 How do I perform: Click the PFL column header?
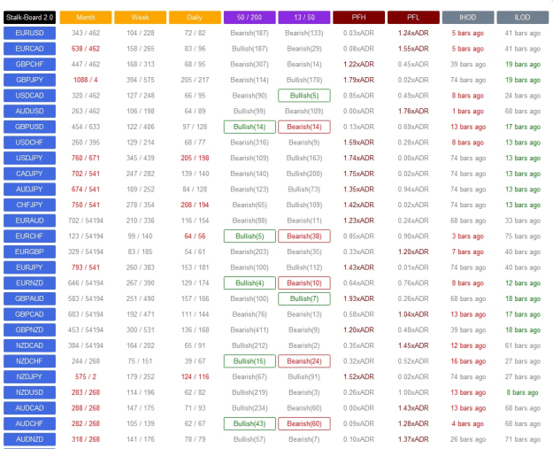(413, 18)
